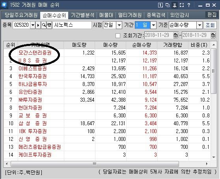220x179 pixels.
Task: Select the UBS 증권 row
Action: pos(107,60)
